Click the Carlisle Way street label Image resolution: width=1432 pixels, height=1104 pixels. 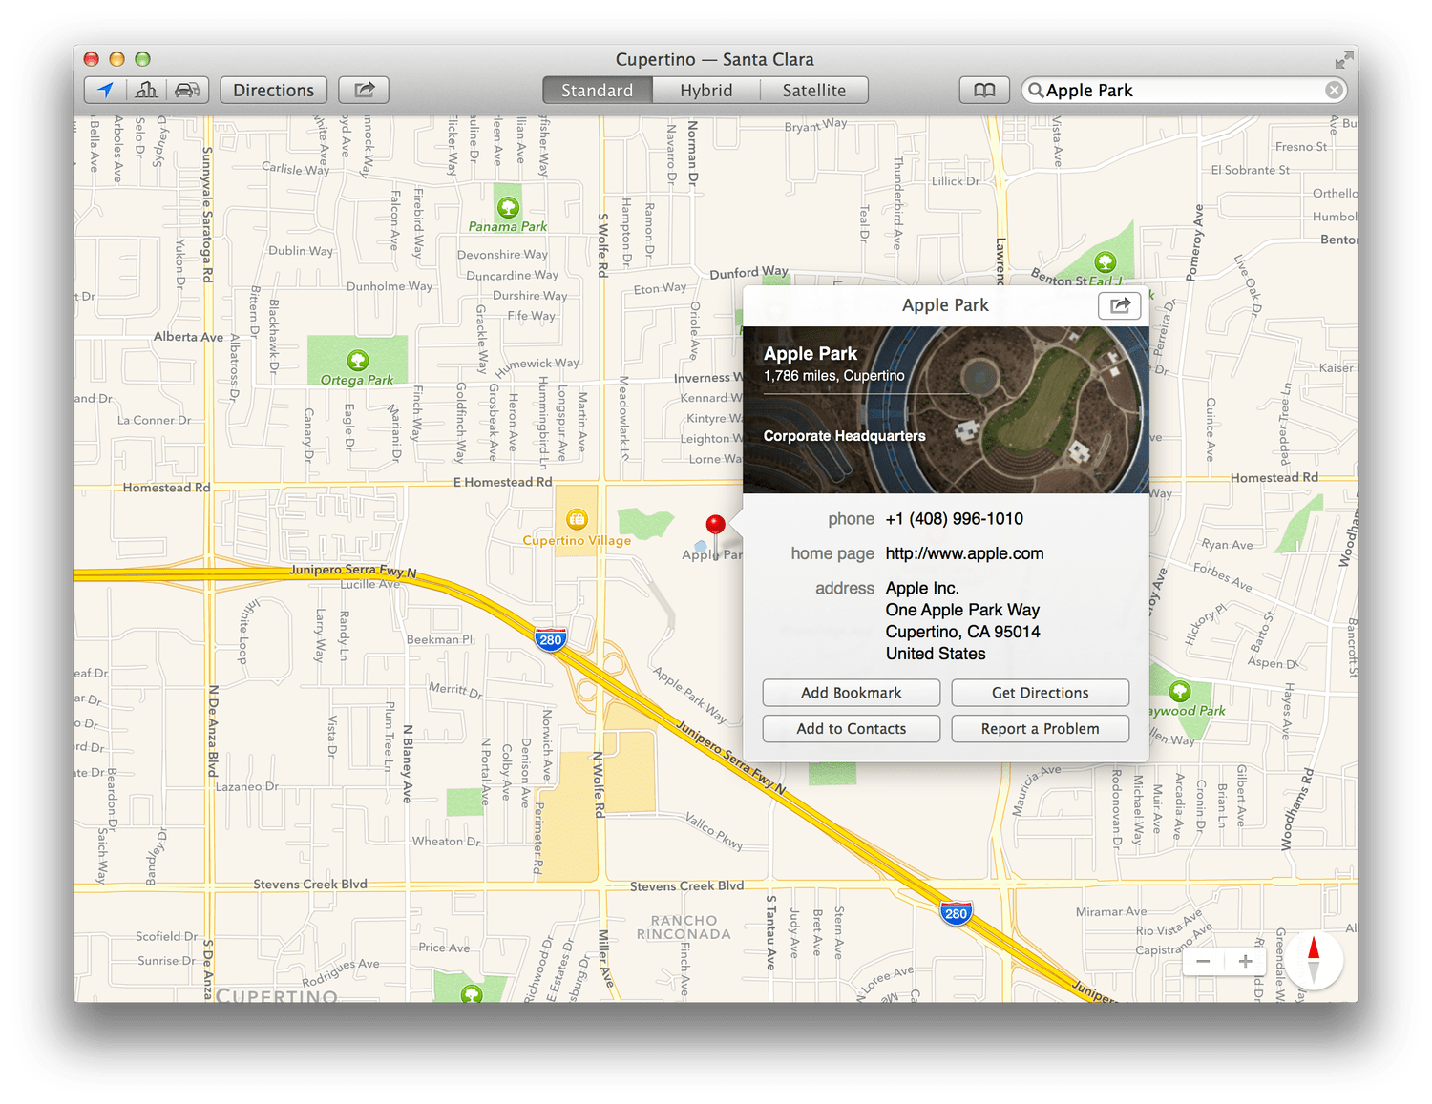click(x=295, y=169)
